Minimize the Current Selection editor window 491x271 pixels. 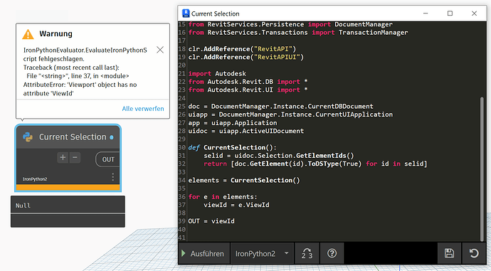[x=426, y=14]
